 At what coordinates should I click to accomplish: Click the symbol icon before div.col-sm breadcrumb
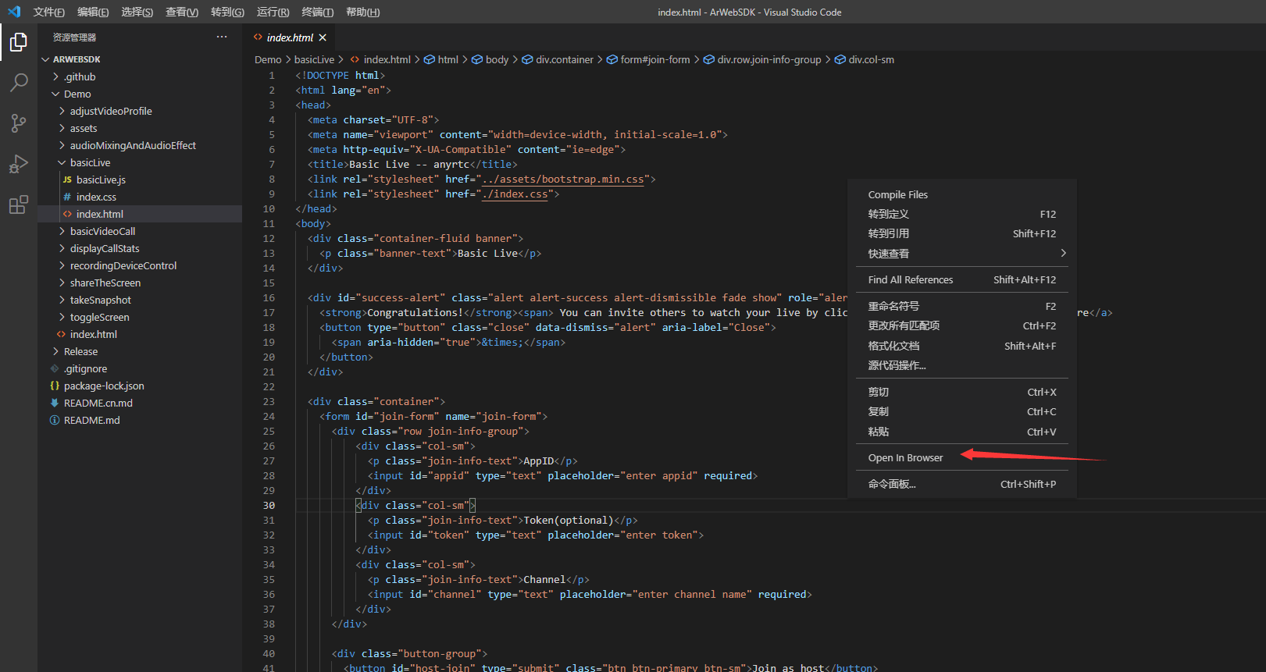[840, 59]
